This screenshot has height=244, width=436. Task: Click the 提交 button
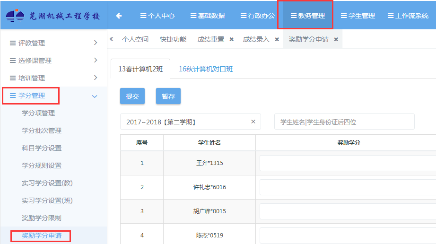click(132, 96)
